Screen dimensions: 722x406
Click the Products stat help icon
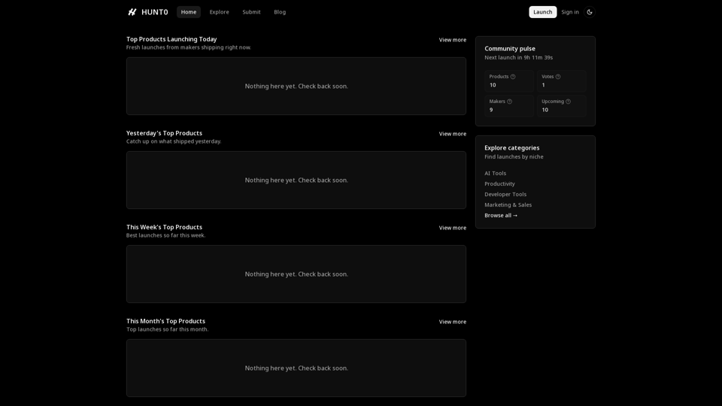[512, 77]
